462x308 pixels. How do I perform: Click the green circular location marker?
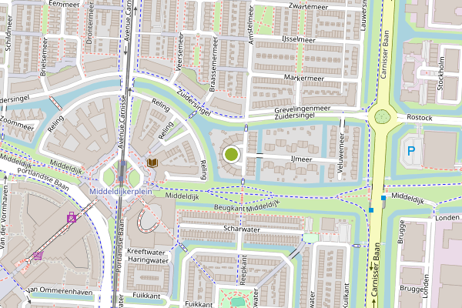tap(231, 154)
